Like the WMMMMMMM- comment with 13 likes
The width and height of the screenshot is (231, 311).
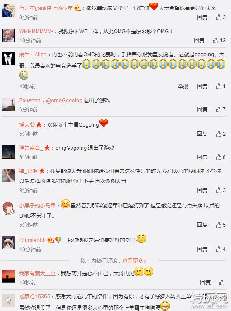219,41
